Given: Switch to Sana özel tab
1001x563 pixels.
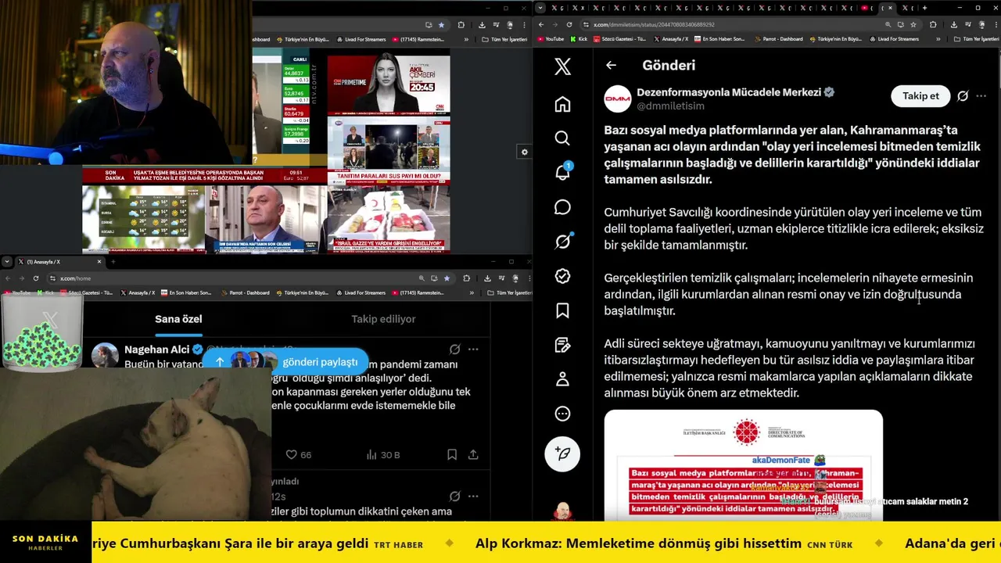Looking at the screenshot, I should pos(178,319).
